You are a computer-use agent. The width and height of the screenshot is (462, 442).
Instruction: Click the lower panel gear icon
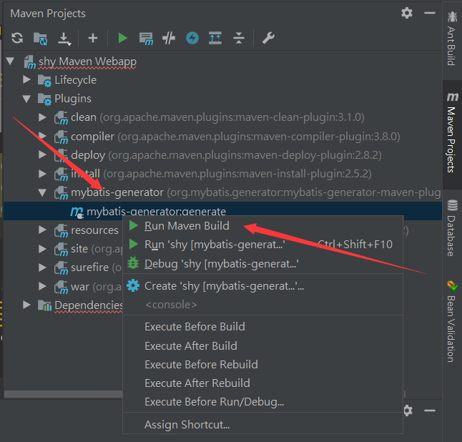(408, 411)
